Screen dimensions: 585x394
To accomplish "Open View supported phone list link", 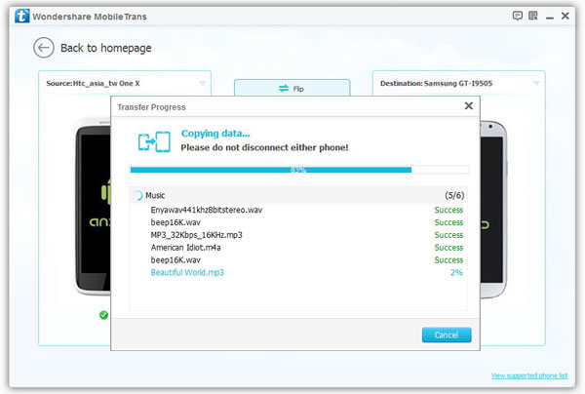I will [x=529, y=375].
